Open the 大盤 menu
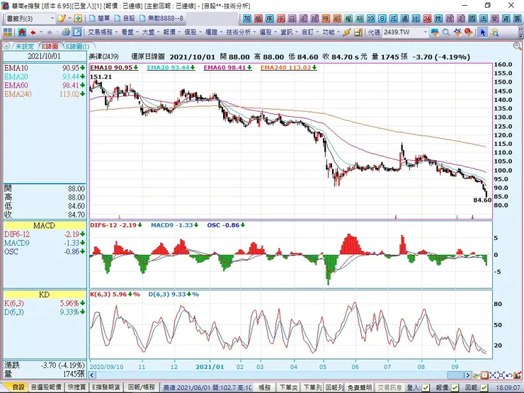Screen dimensions: 524x393 click(150, 33)
